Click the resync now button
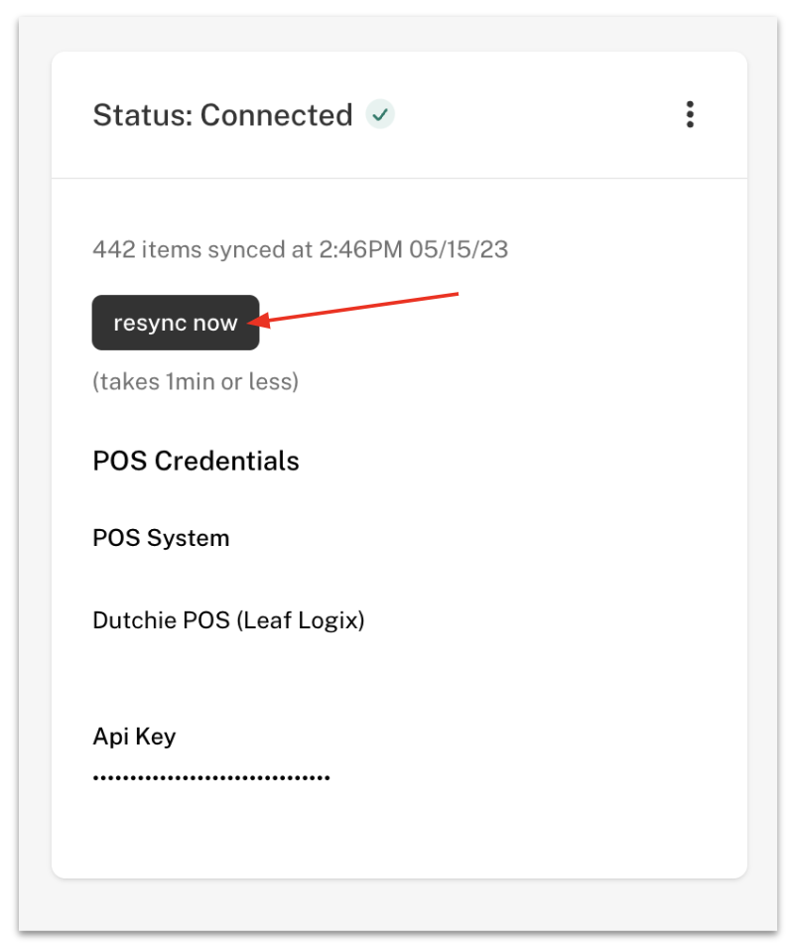The width and height of the screenshot is (792, 945). pyautogui.click(x=176, y=323)
